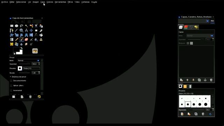Image resolution: width=224 pixels, height=126 pixels.
Task: Select the Eraser tool
Action: (x=27, y=40)
